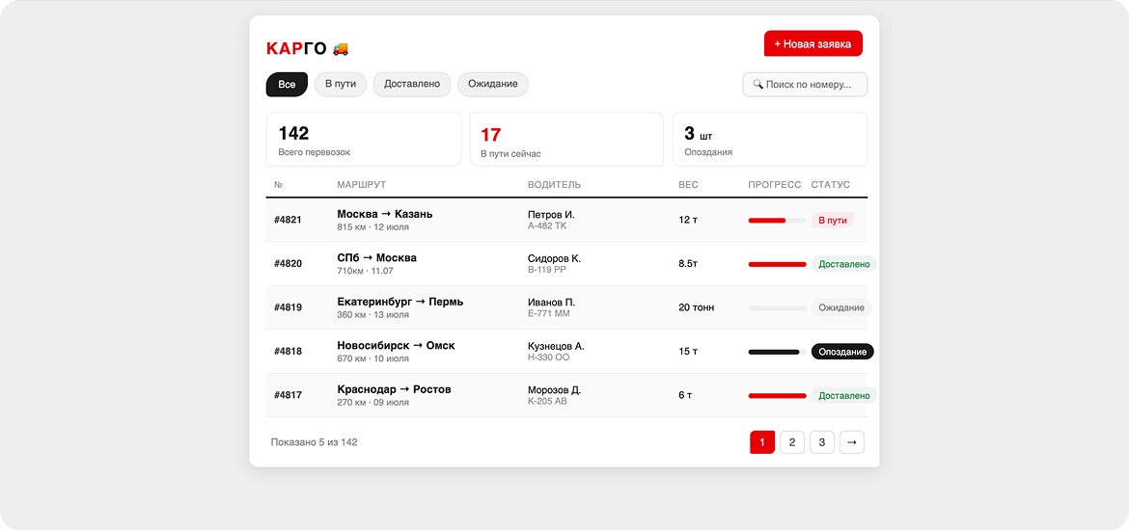Open the Екатеринбург → Пермь route
The height and width of the screenshot is (530, 1129).
pyautogui.click(x=400, y=302)
